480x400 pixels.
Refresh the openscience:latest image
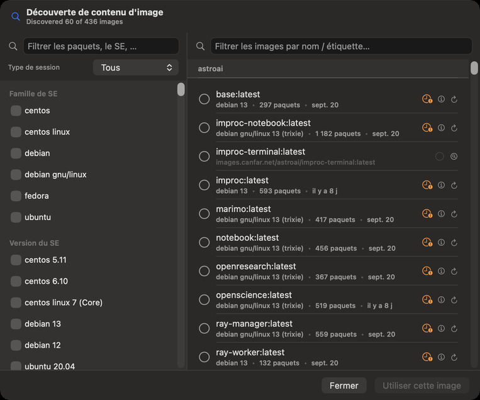(x=454, y=299)
